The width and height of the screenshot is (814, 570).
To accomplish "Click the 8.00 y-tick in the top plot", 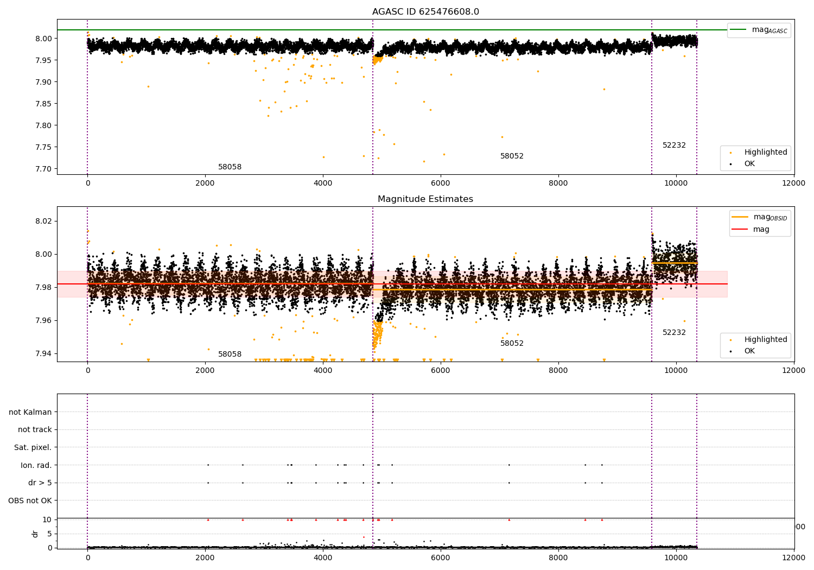I will pos(44,39).
